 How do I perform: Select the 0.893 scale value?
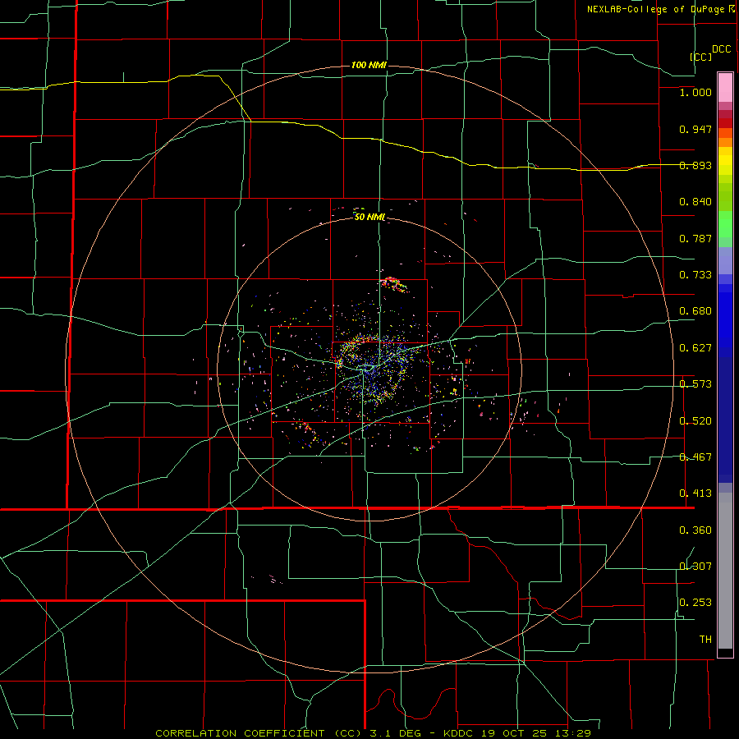[x=695, y=165]
